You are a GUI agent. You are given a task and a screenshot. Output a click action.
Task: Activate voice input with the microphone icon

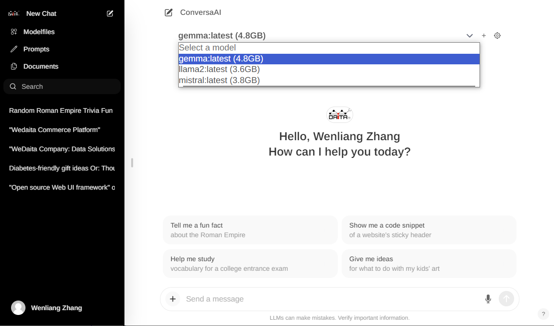pos(488,299)
